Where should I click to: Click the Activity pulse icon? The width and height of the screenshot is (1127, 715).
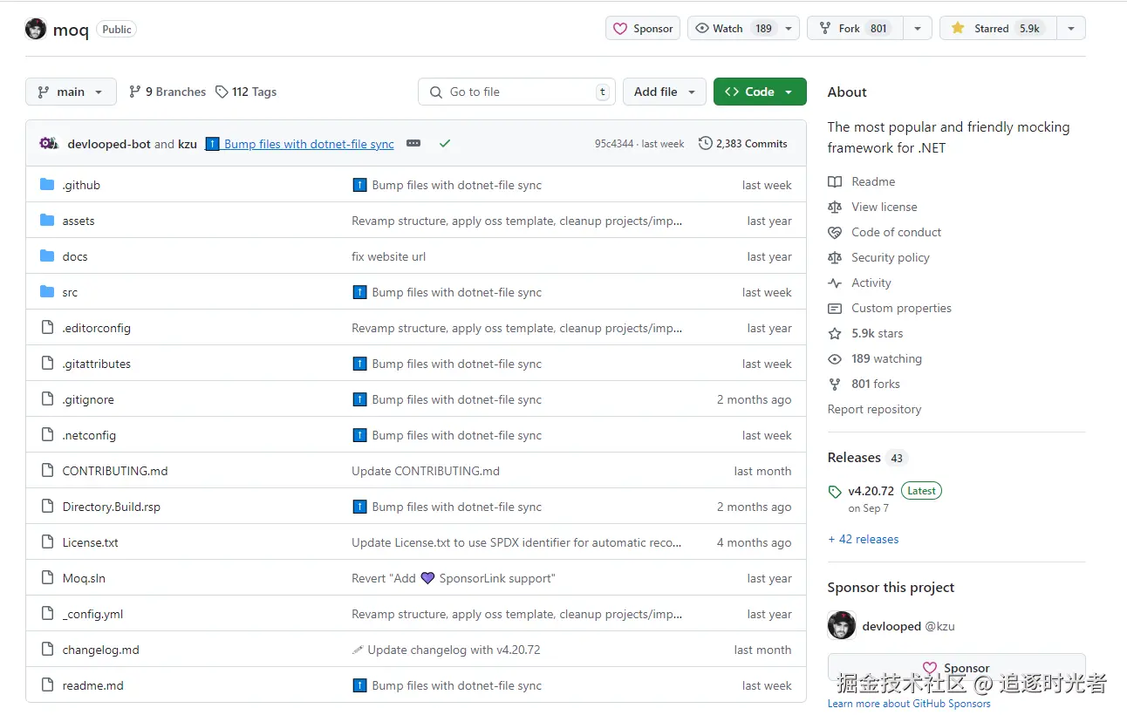pos(835,283)
